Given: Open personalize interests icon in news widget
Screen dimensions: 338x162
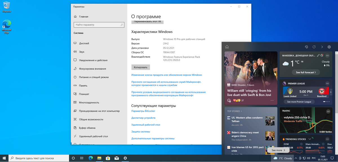Looking at the screenshot, I should (307, 47).
